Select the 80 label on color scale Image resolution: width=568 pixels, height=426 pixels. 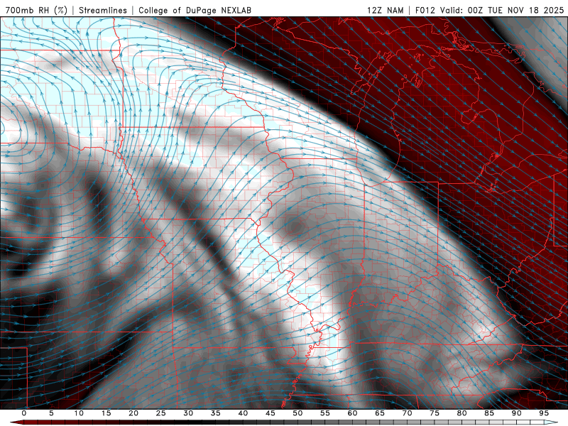tap(462, 413)
